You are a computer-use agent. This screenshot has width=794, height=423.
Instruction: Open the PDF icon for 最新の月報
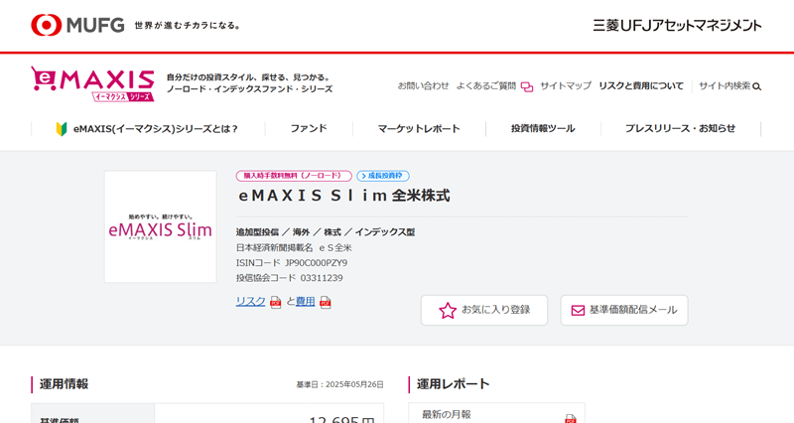571,418
